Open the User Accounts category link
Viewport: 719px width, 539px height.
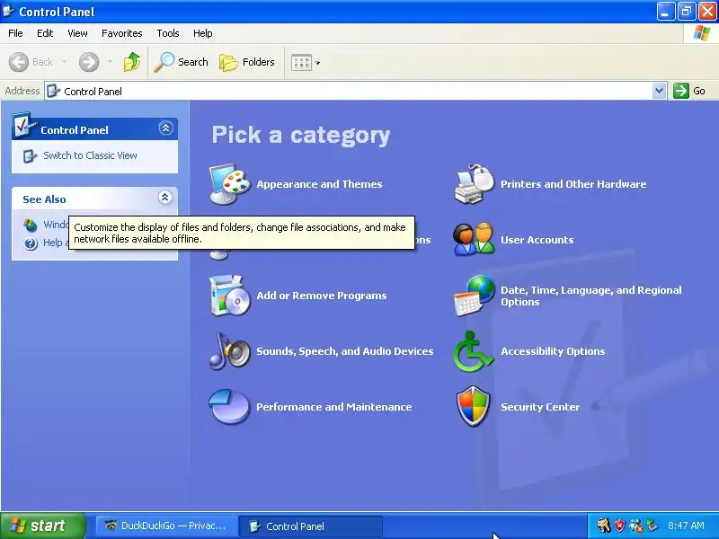click(537, 240)
